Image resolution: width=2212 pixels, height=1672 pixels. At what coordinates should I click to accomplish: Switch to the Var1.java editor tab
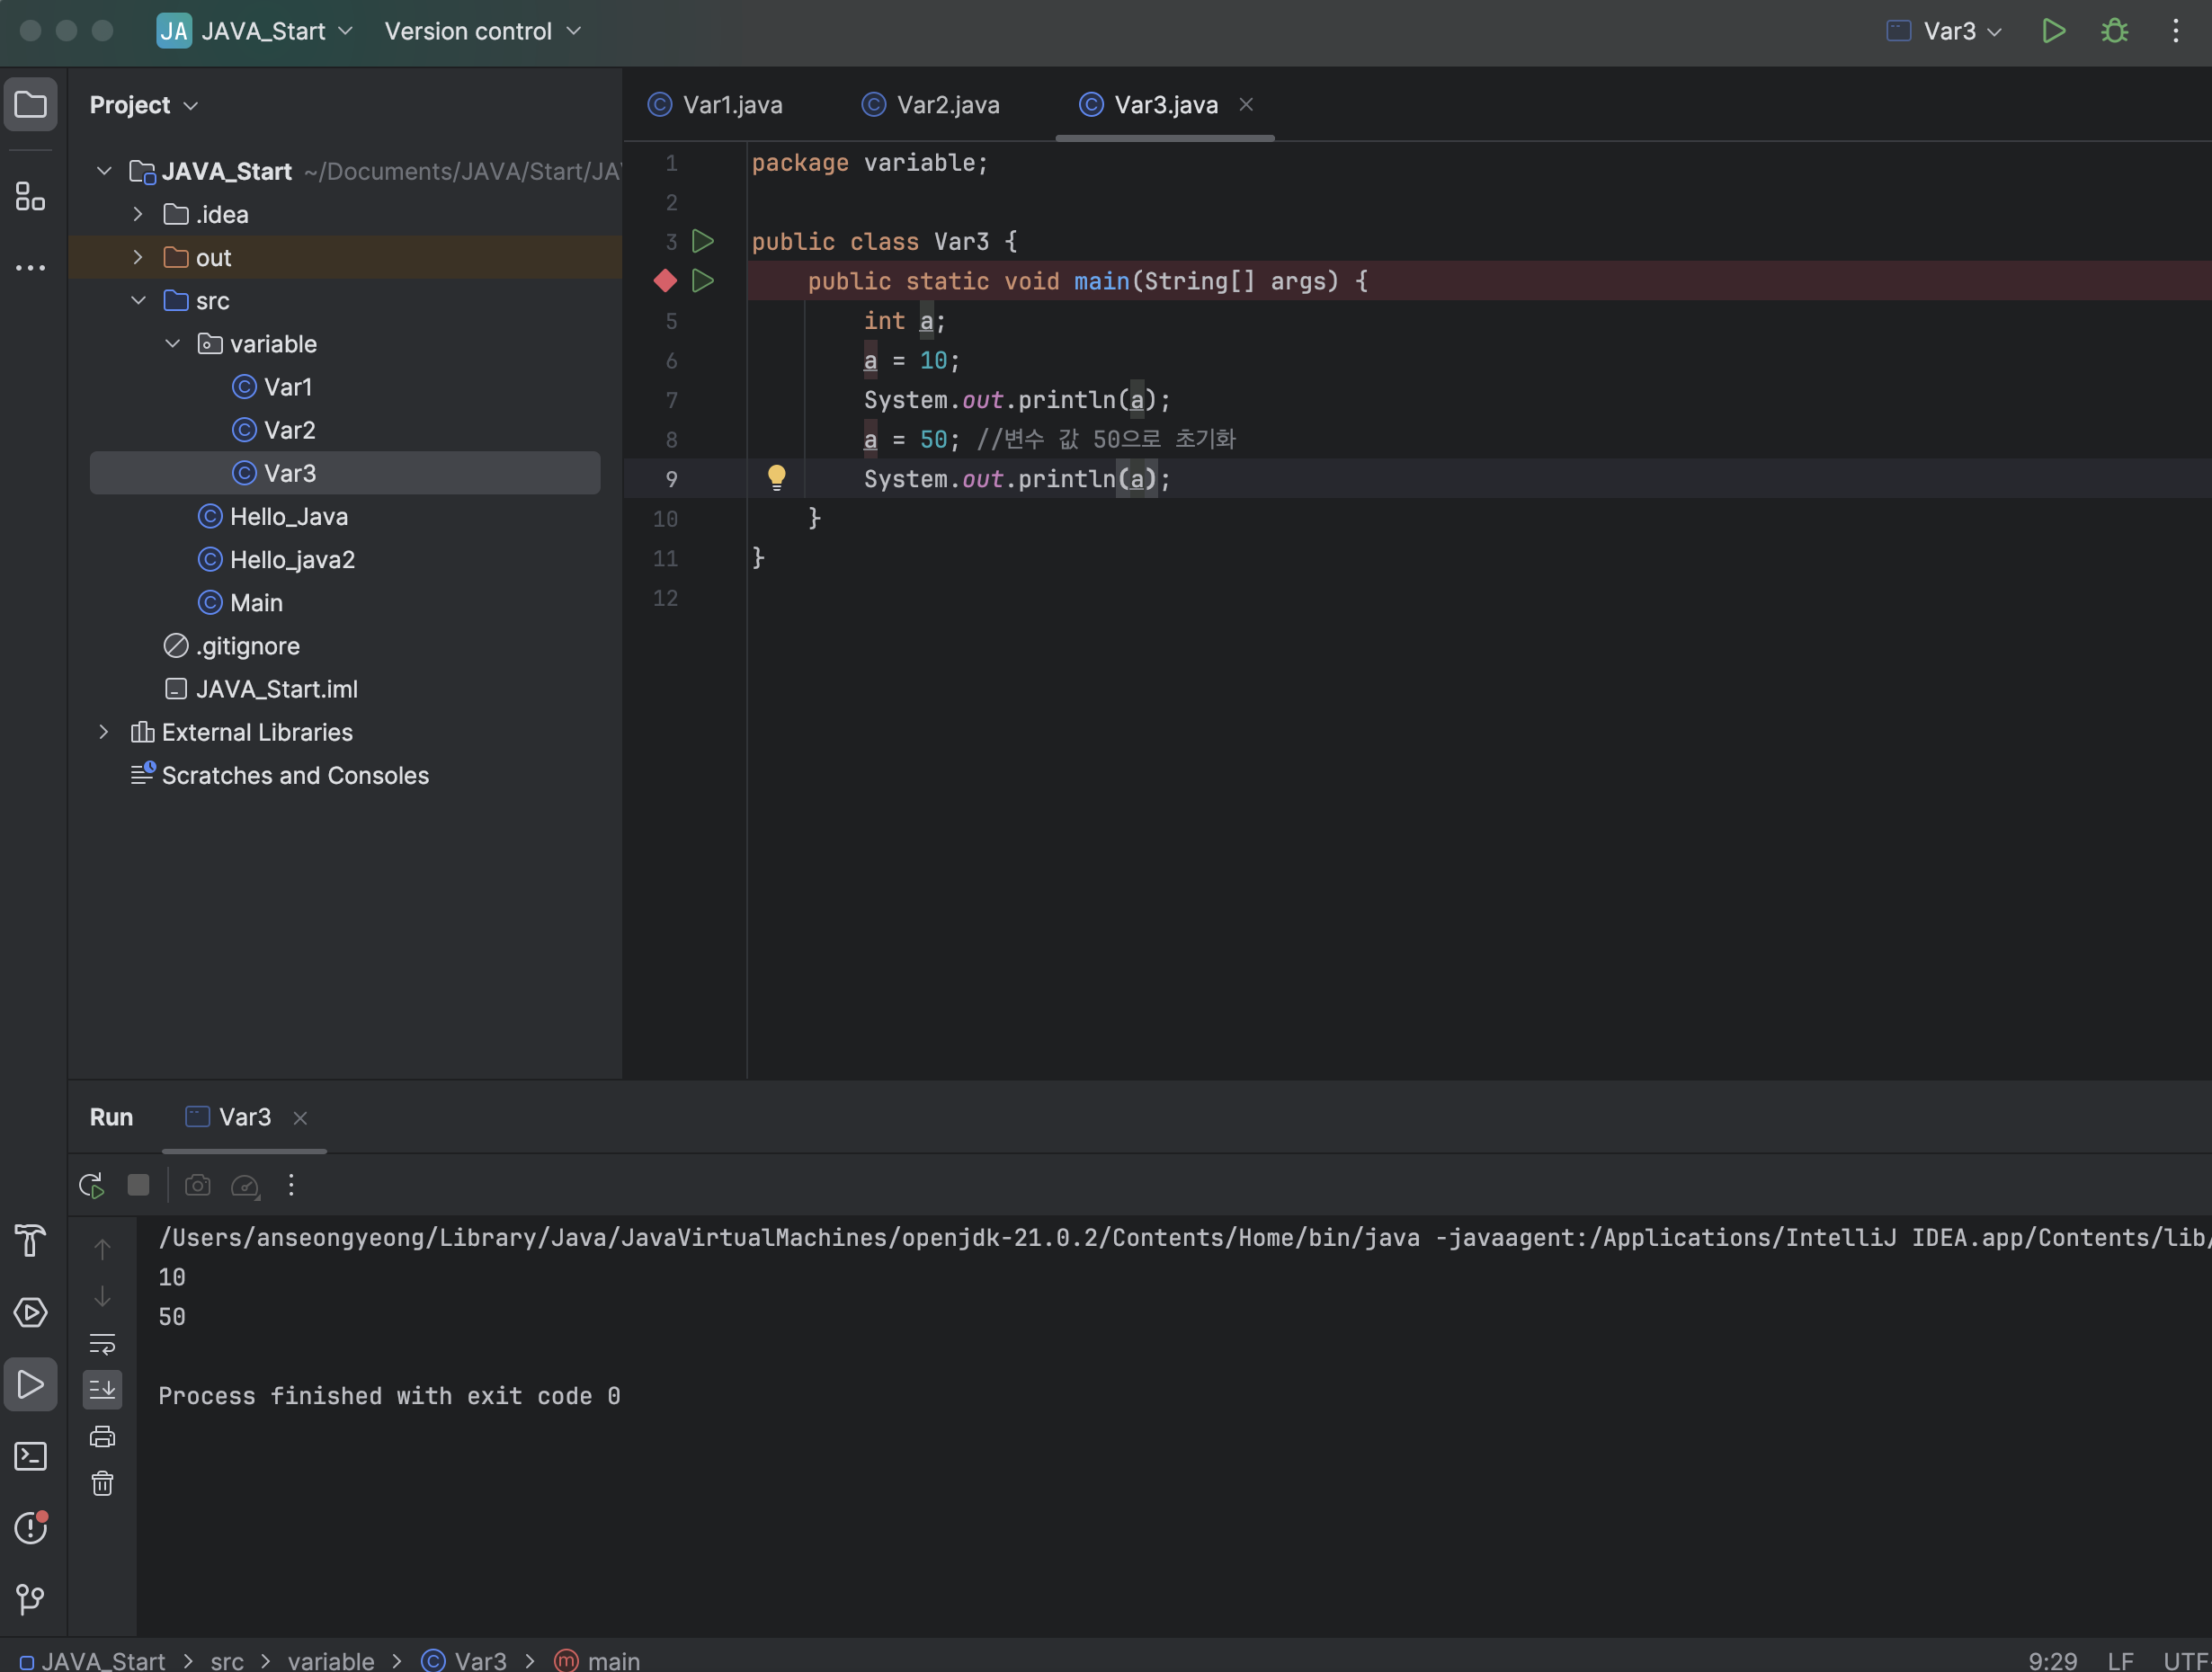click(731, 105)
